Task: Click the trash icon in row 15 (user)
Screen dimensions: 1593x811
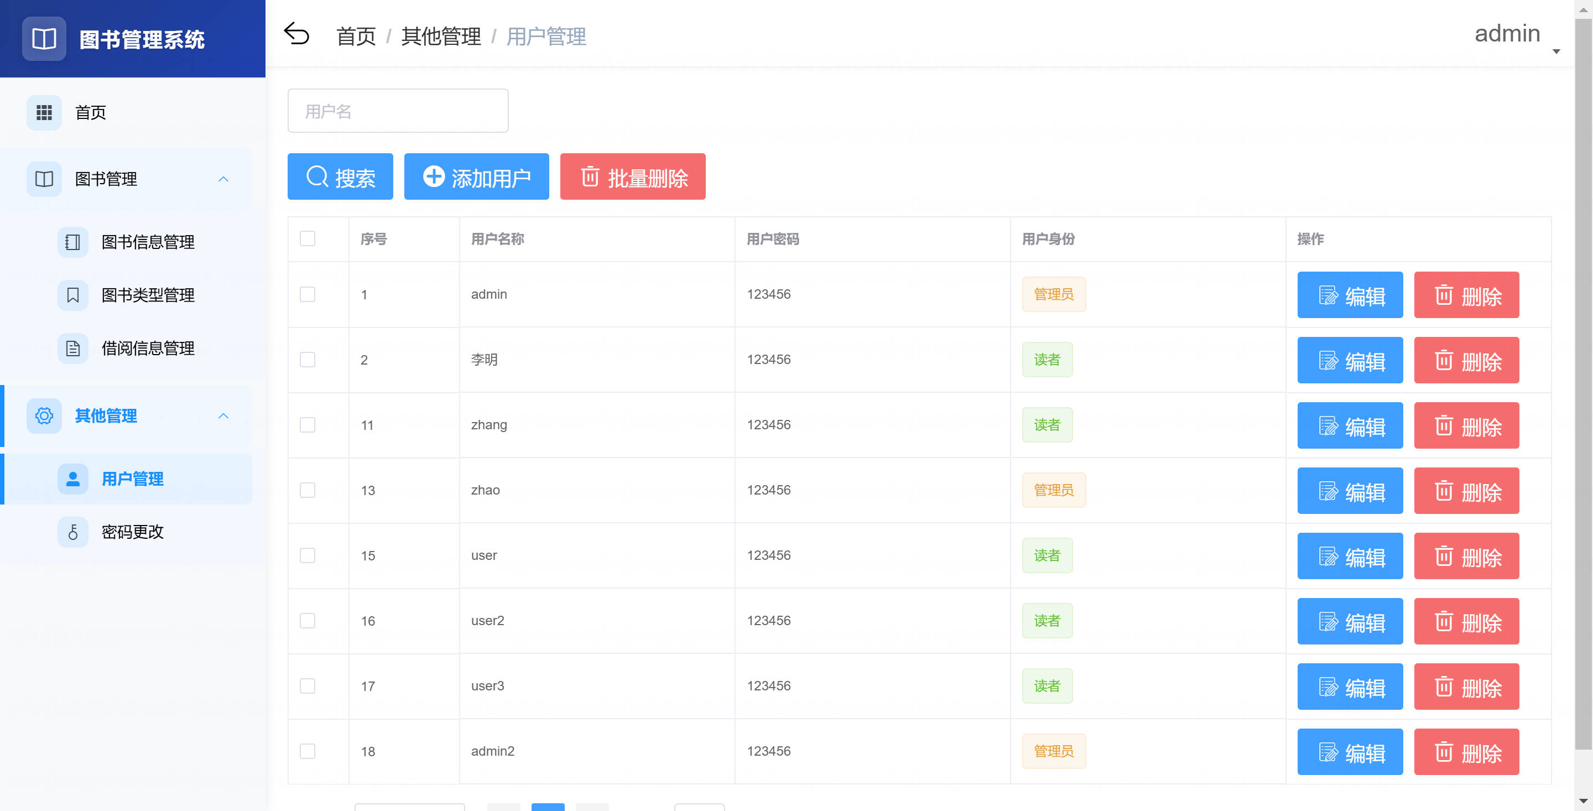Action: (x=1443, y=556)
